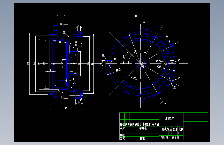Click the lower B cutting-plane letter

(x=61, y=98)
